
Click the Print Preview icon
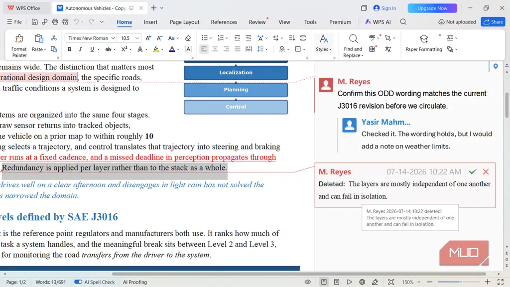65,22
